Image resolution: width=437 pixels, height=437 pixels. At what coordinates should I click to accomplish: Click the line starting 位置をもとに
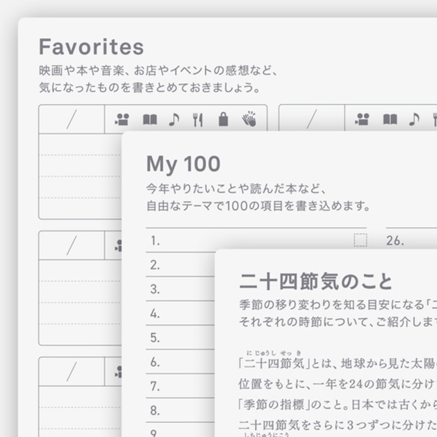(337, 384)
